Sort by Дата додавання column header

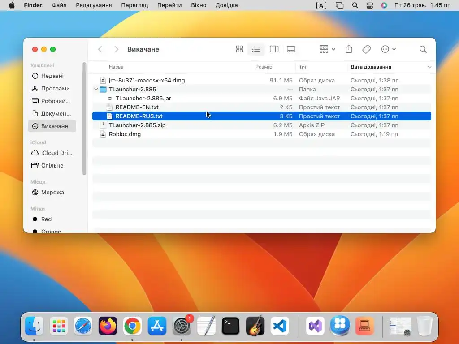(x=371, y=67)
